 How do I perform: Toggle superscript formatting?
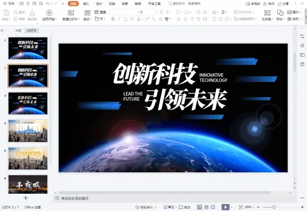pyautogui.click(x=147, y=19)
